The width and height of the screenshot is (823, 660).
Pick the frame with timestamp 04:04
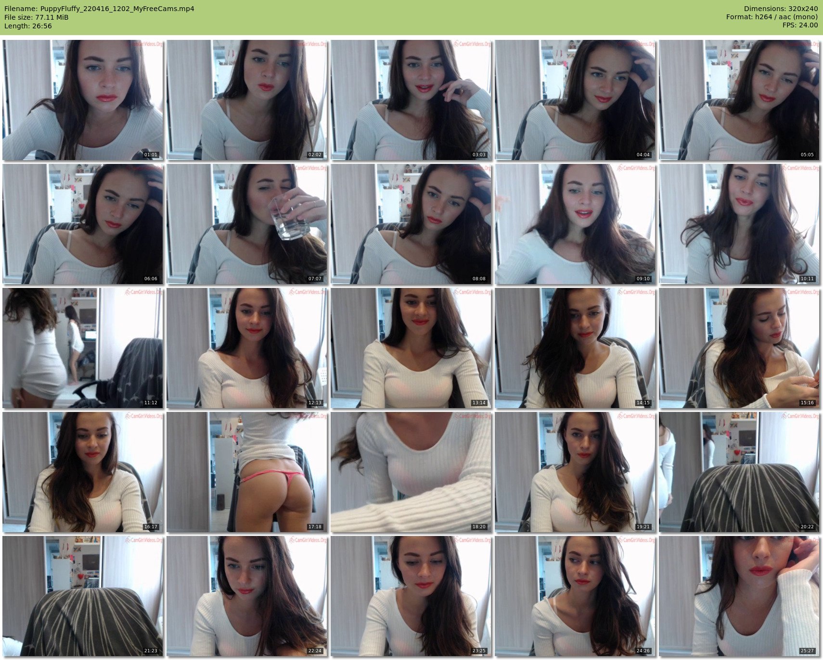point(575,100)
